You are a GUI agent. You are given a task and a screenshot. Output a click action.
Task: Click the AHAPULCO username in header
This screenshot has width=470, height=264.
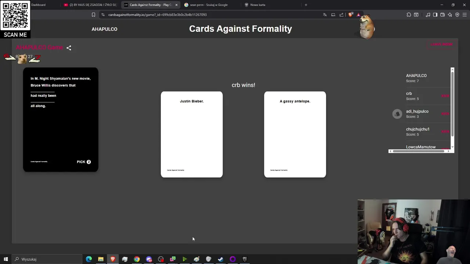(104, 29)
